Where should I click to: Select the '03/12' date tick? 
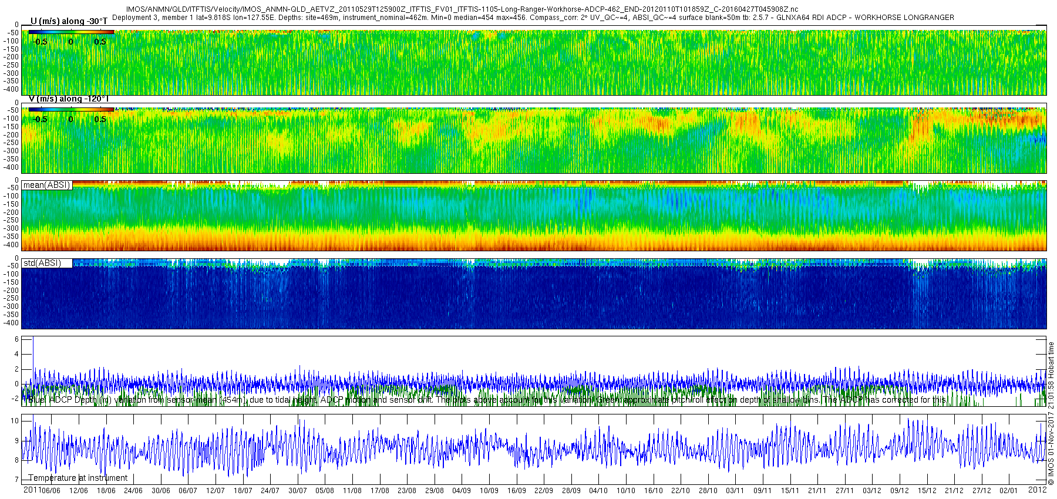872,491
